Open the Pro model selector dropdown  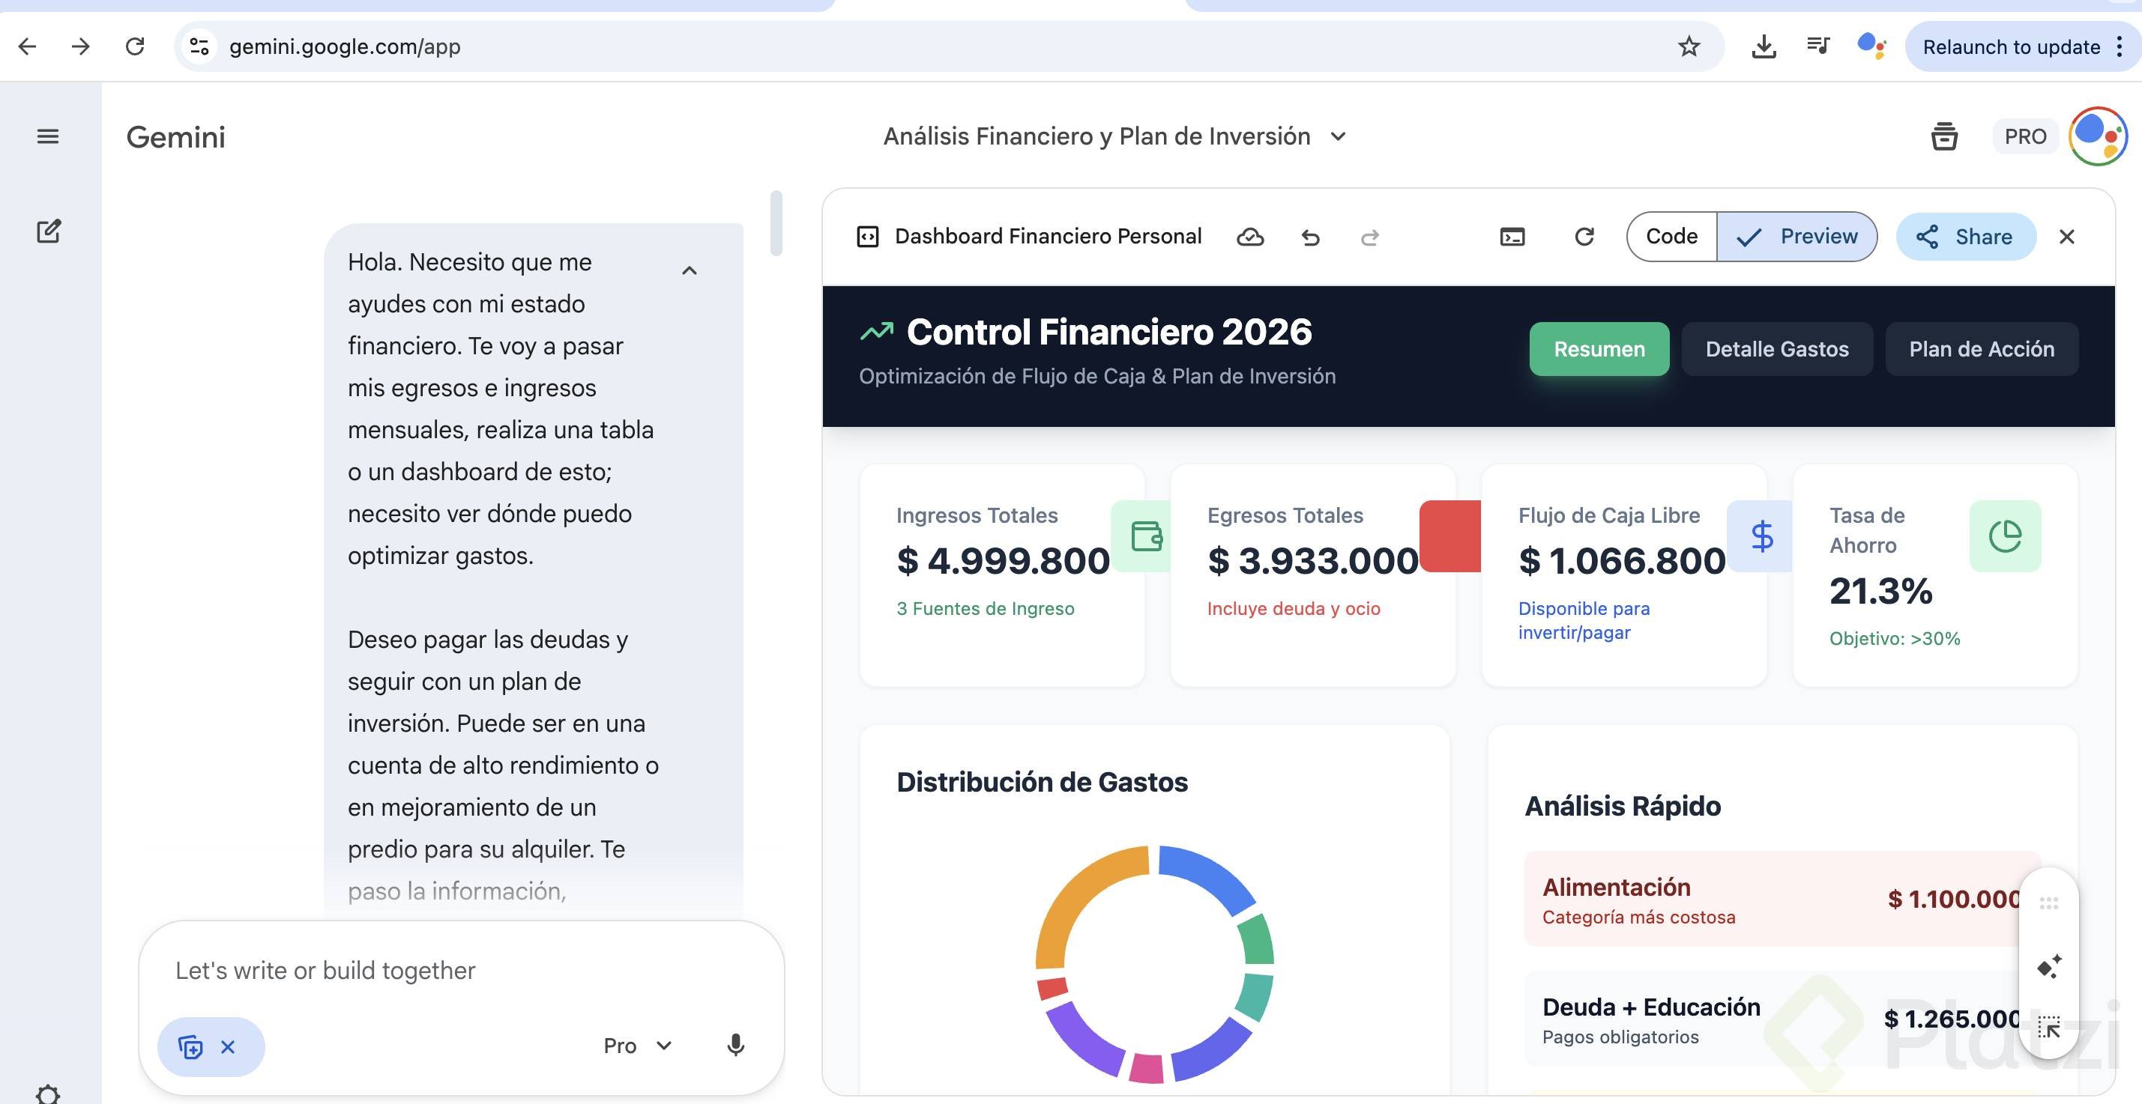point(637,1045)
